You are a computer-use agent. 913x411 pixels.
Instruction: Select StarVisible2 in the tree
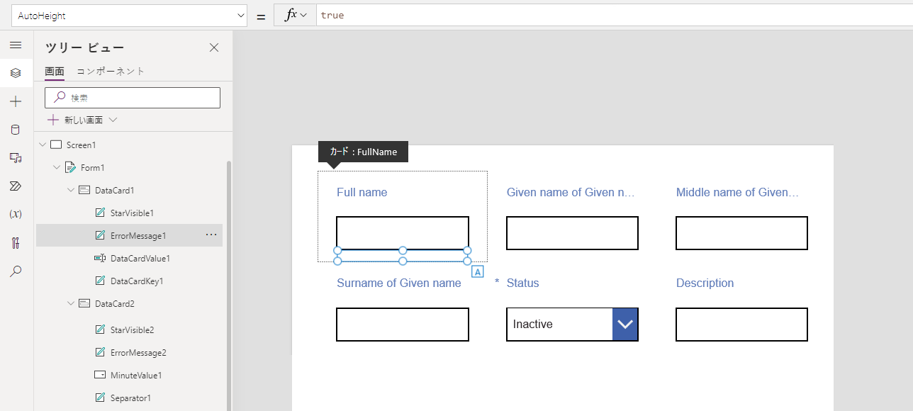[132, 330]
